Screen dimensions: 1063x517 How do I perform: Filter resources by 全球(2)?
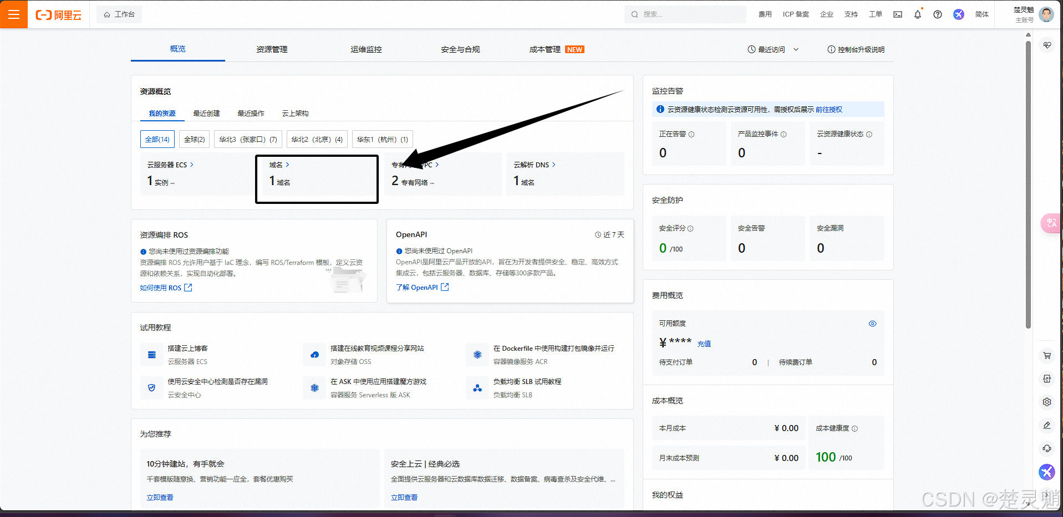pos(195,139)
